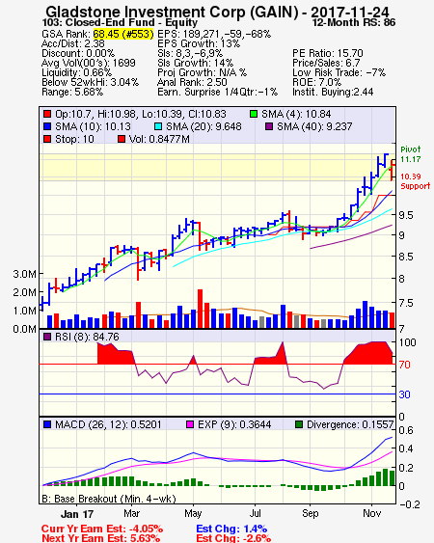434x543 pixels.
Task: Click the 'Low Risk Trade: -7%' text
Action: 339,72
